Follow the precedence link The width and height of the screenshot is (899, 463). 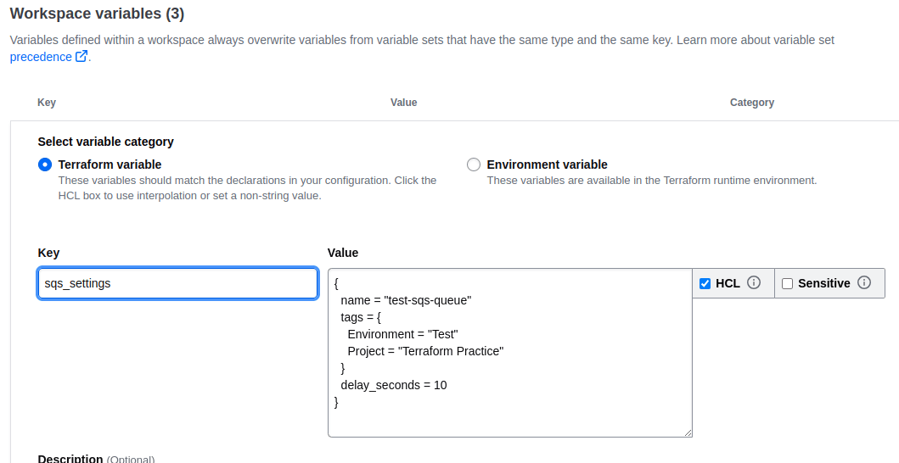tap(41, 57)
